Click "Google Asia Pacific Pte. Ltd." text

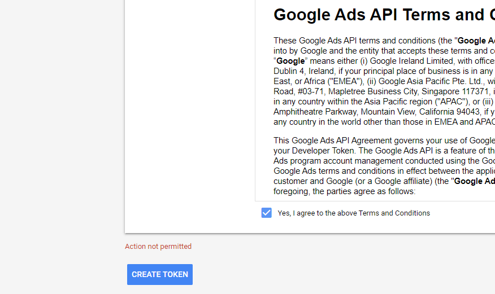click(430, 81)
